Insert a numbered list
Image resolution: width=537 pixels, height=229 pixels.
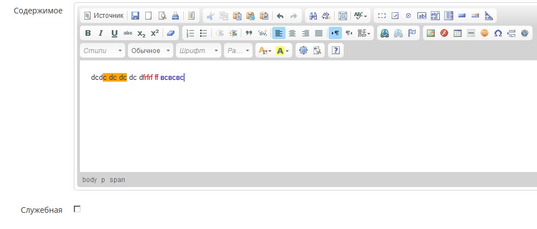tap(190, 33)
